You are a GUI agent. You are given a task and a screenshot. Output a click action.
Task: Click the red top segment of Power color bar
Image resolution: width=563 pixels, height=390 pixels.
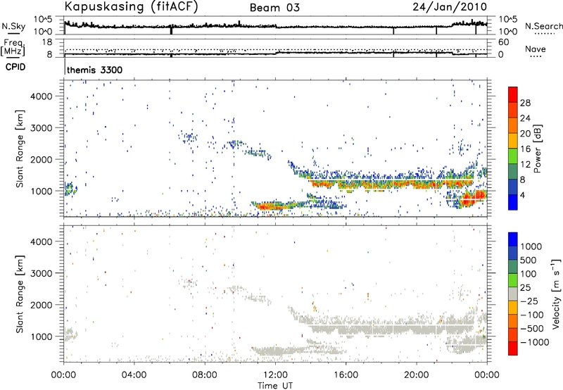coord(513,94)
